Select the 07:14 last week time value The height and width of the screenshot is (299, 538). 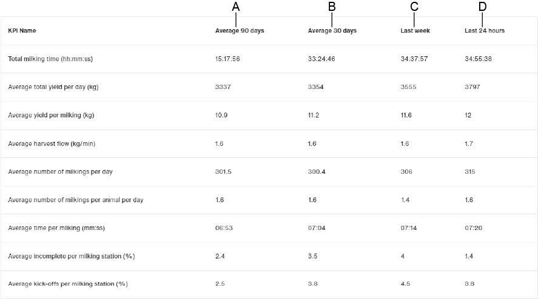[x=409, y=228]
